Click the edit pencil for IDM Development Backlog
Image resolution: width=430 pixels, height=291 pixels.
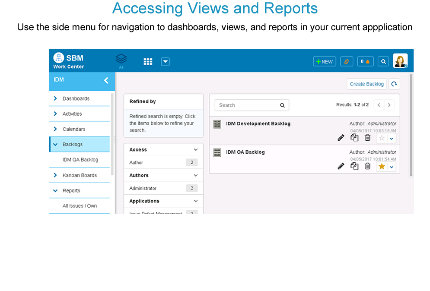tap(341, 138)
